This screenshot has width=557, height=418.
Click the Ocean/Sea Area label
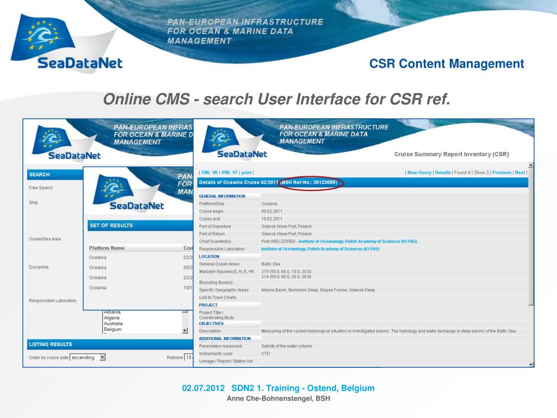(45, 239)
